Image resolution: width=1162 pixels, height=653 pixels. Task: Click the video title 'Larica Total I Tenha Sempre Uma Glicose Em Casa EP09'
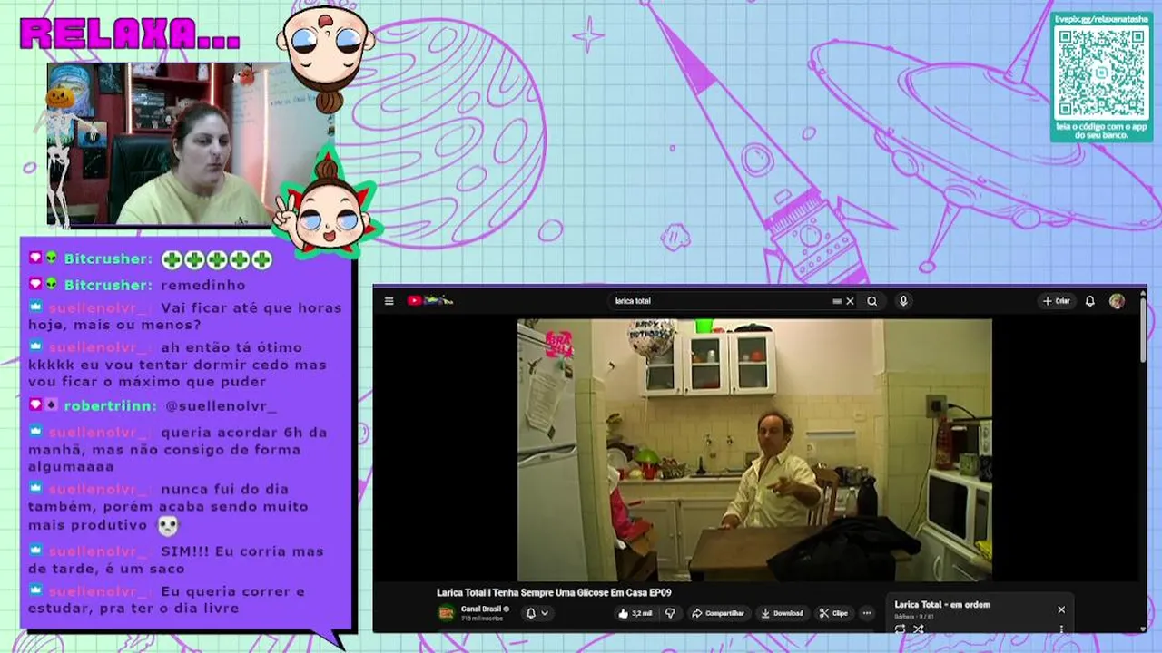click(x=554, y=592)
